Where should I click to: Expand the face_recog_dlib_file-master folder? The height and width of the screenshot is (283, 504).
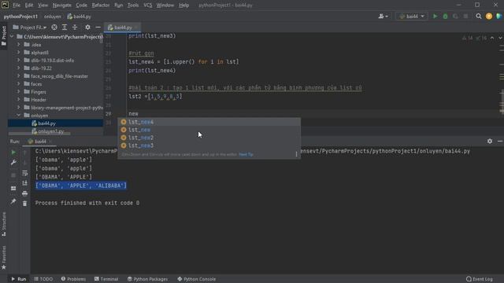point(19,76)
